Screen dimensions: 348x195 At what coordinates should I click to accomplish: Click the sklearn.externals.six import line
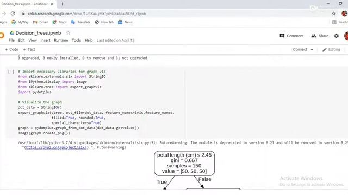pos(61,77)
